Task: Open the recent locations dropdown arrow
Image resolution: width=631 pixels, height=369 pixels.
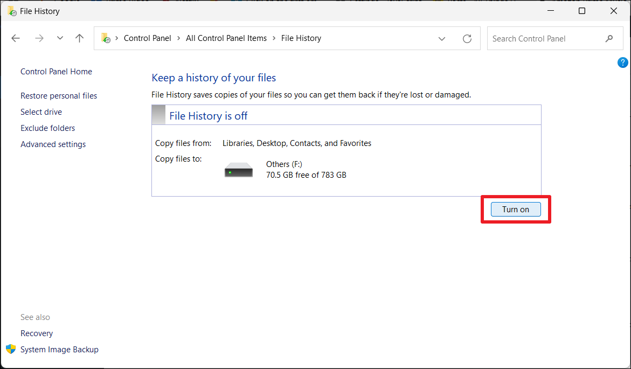Action: 60,38
